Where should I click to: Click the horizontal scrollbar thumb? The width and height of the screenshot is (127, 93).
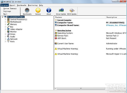pos(81,88)
